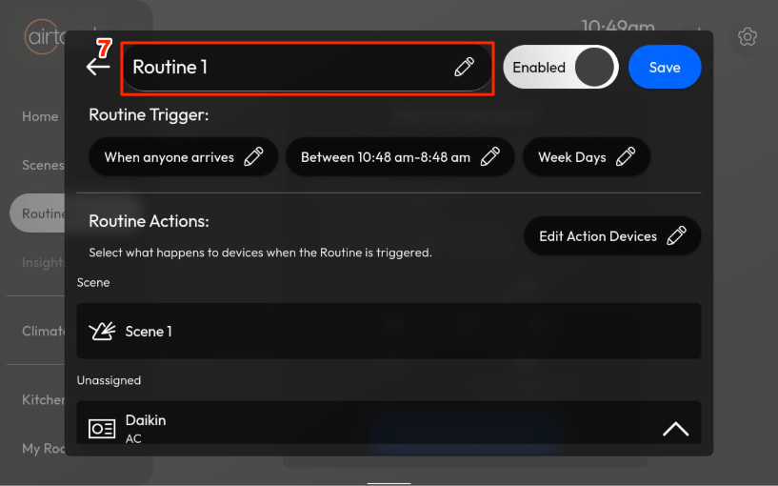This screenshot has height=486, width=778.
Task: Click pencil icon on Edit Action Devices
Action: [x=676, y=236]
